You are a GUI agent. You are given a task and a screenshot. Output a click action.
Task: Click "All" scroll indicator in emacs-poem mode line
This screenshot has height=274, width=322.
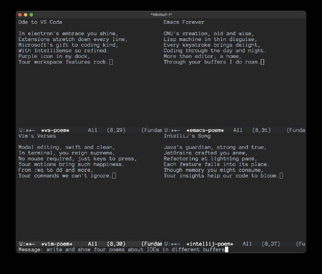point(237,130)
